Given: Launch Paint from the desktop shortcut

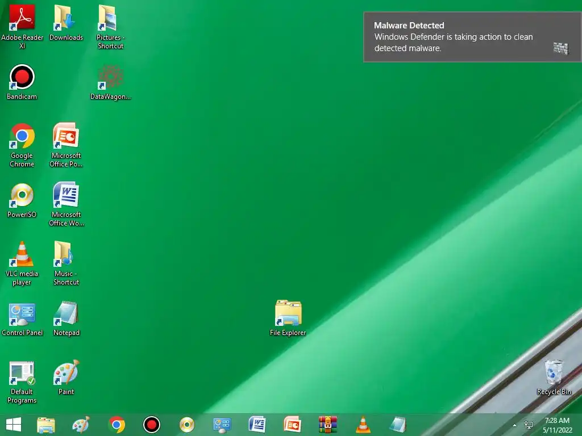Looking at the screenshot, I should pos(66,378).
